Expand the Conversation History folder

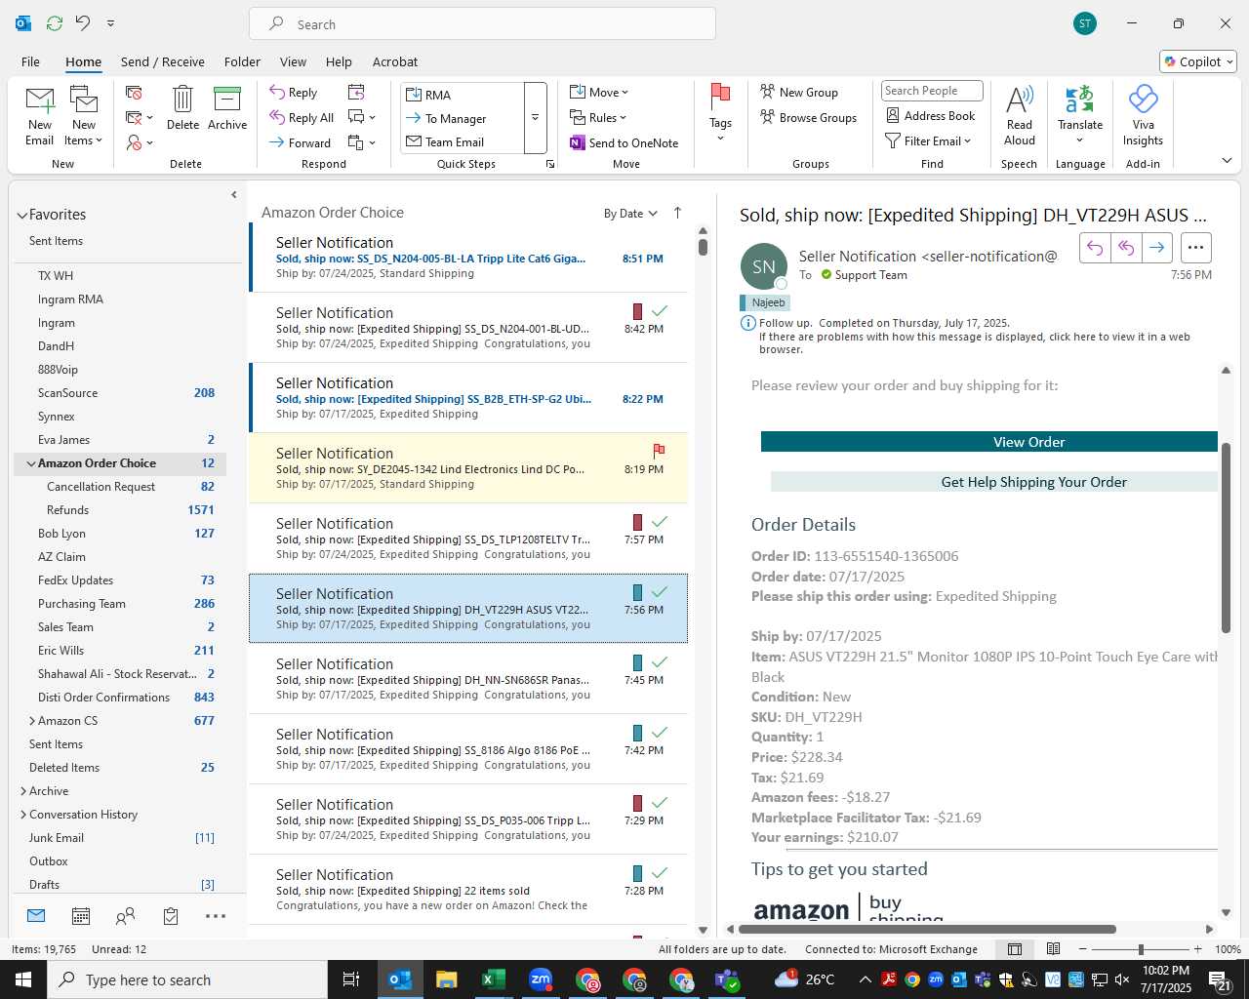pyautogui.click(x=22, y=815)
